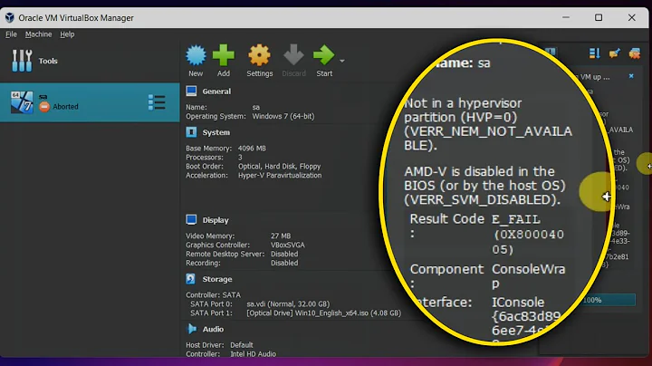652x366 pixels.
Task: Click the Tools label in sidebar
Action: tap(48, 61)
